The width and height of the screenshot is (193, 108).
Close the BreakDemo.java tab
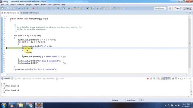coord(18,13)
